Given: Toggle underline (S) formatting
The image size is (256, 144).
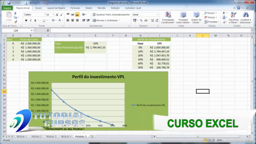Looking at the screenshot, I should (x=35, y=20).
